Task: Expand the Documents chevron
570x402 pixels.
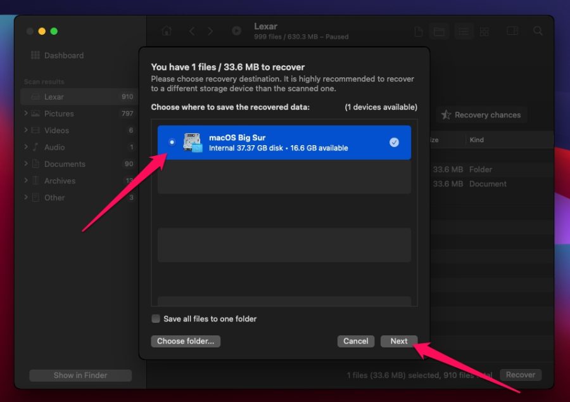Action: (26, 164)
